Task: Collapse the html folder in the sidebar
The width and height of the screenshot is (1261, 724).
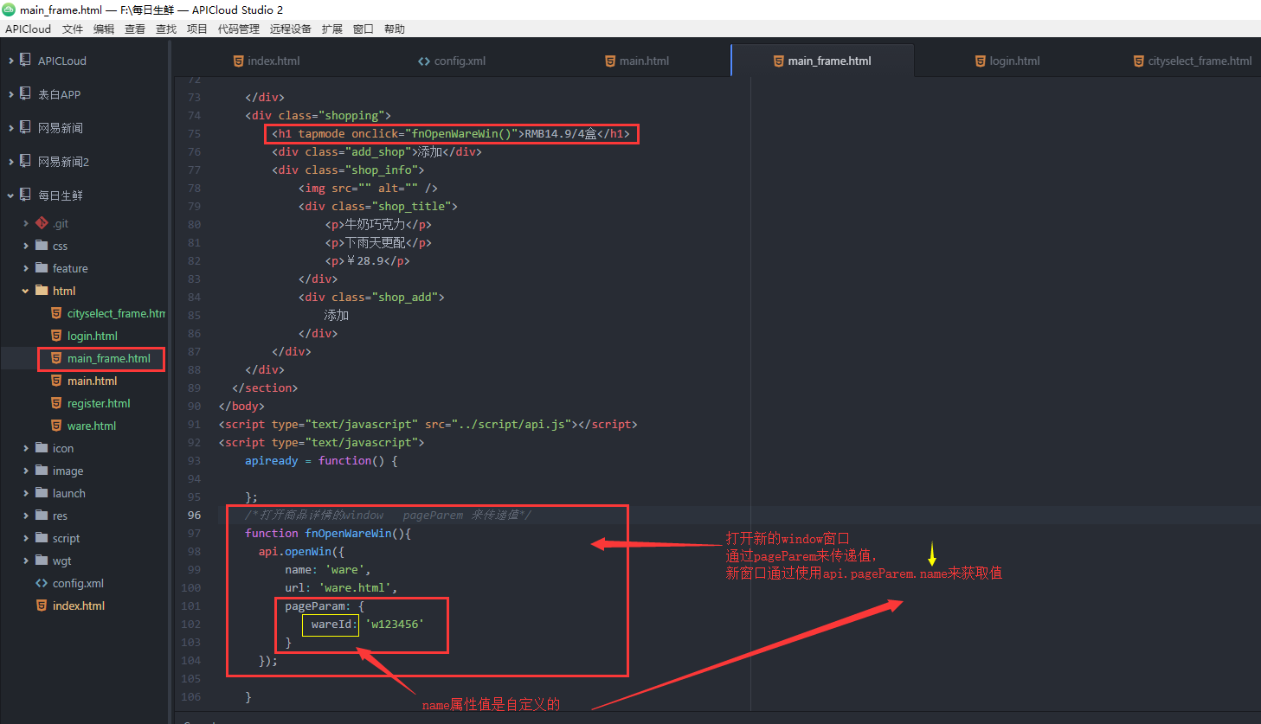Action: click(26, 291)
